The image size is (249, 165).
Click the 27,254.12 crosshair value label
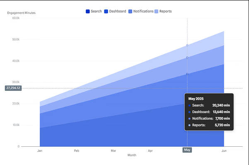[x=13, y=88]
